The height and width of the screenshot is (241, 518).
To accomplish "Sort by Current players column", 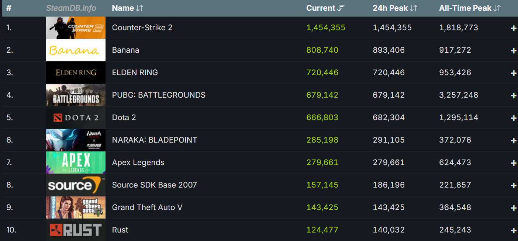I will tap(325, 8).
